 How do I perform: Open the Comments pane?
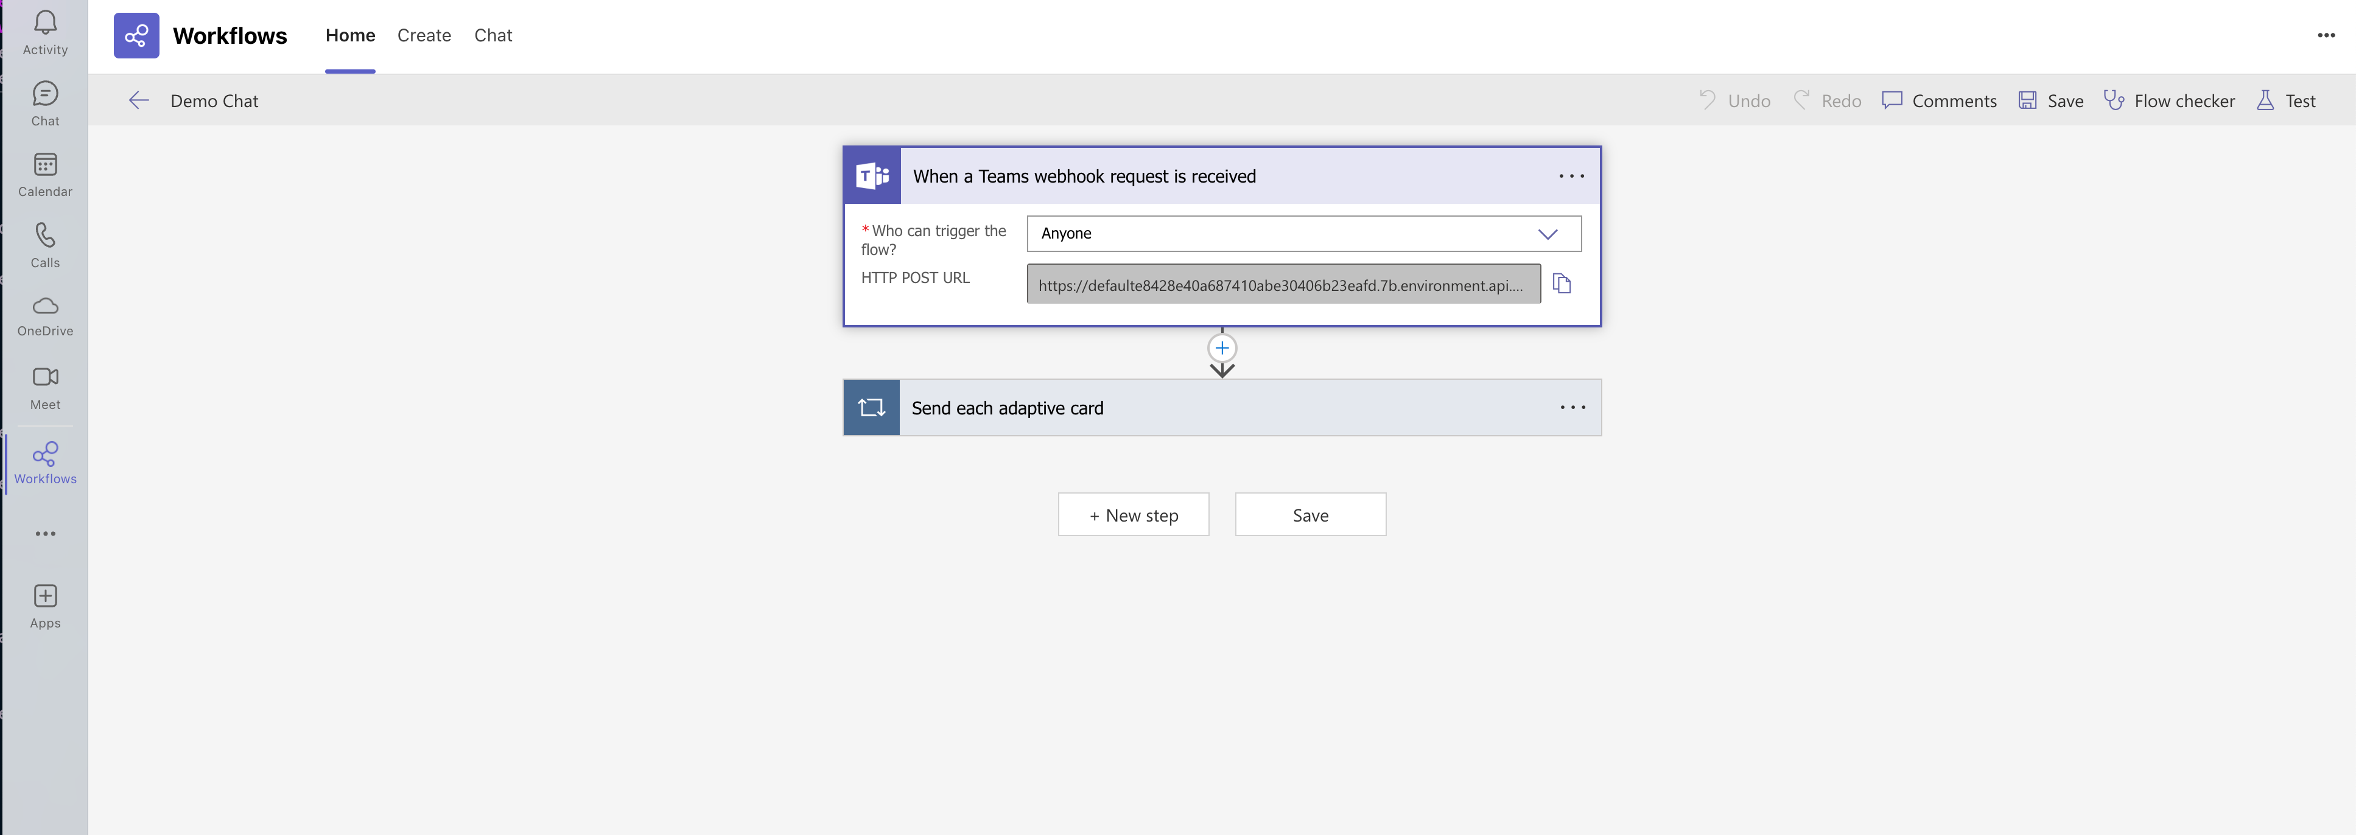[1939, 100]
